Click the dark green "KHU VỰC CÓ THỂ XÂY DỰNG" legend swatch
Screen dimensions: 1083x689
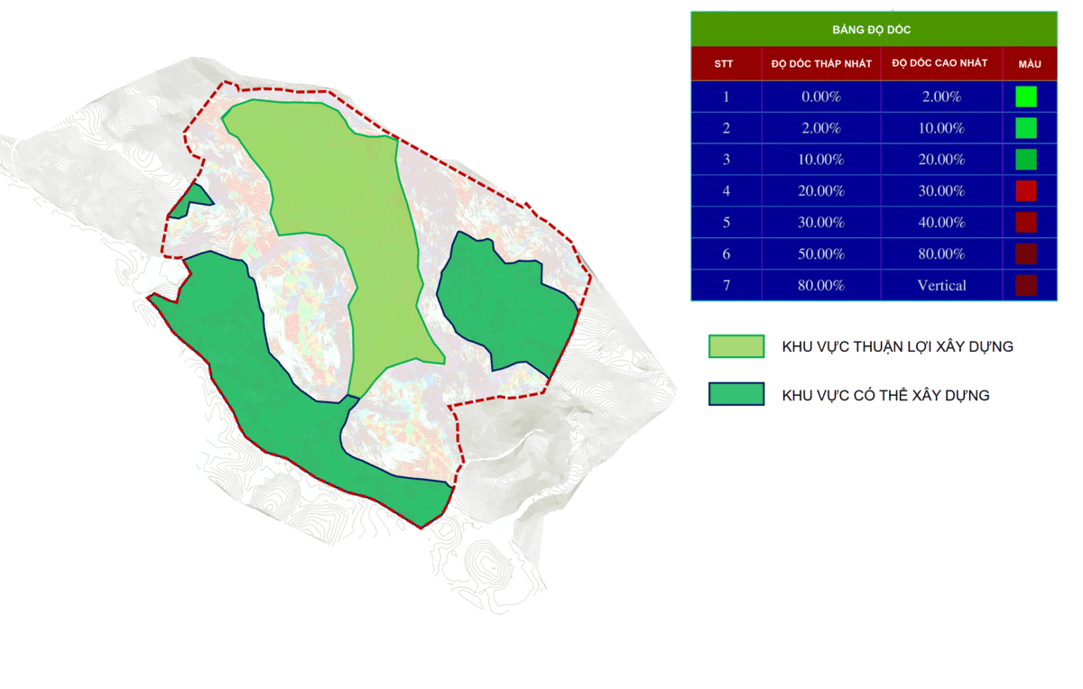pos(736,394)
